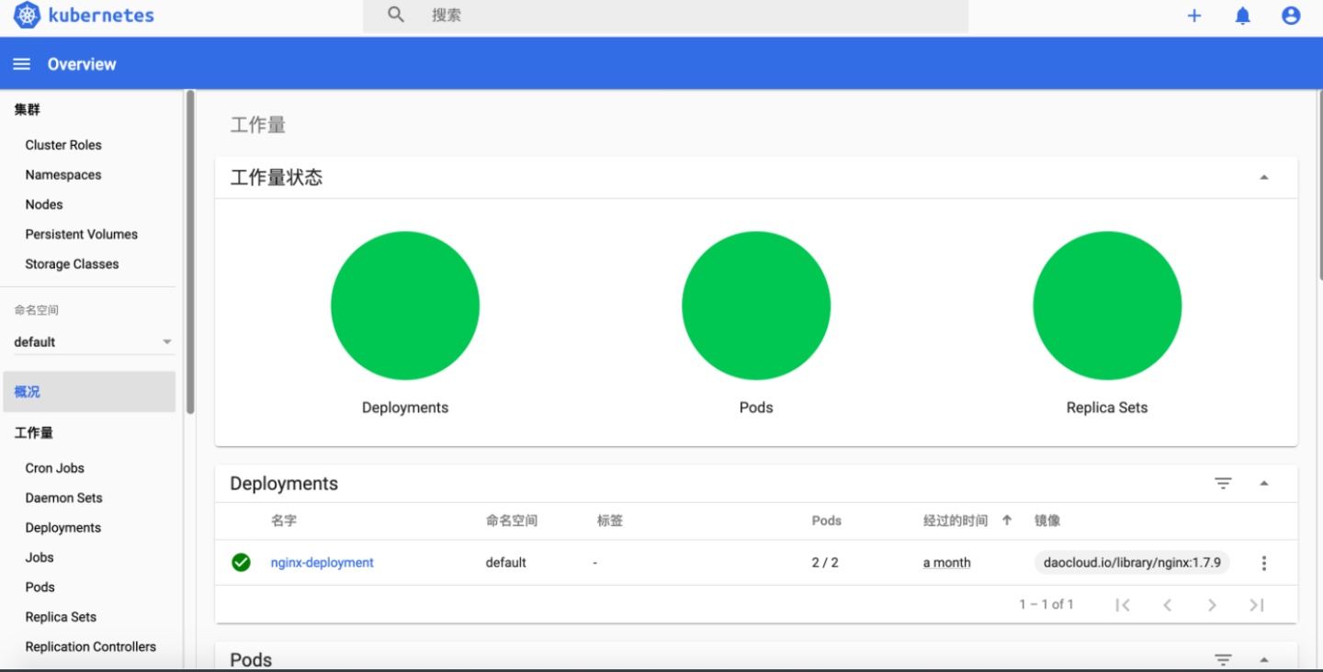Go to the first page arrow

(x=1123, y=604)
